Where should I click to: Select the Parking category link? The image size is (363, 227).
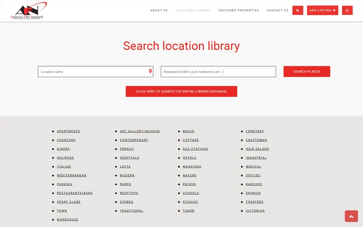click(x=65, y=184)
